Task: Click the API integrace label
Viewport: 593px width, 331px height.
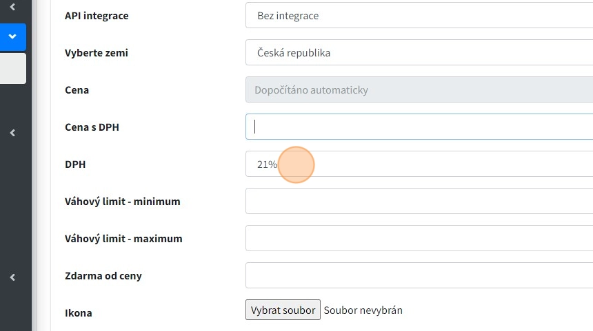Action: click(97, 16)
